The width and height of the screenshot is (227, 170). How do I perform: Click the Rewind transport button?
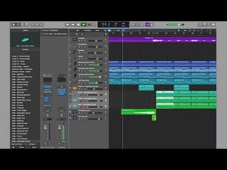(68, 25)
